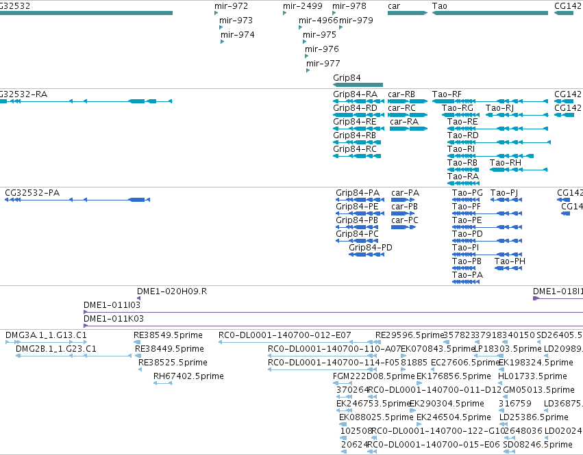Select the Grip84-RD transcript
Screen dimensions: 583x455
358,115
